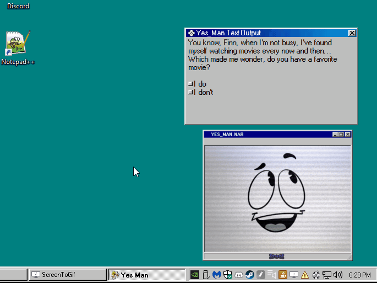Click the Discord tray icon

pyautogui.click(x=238, y=274)
